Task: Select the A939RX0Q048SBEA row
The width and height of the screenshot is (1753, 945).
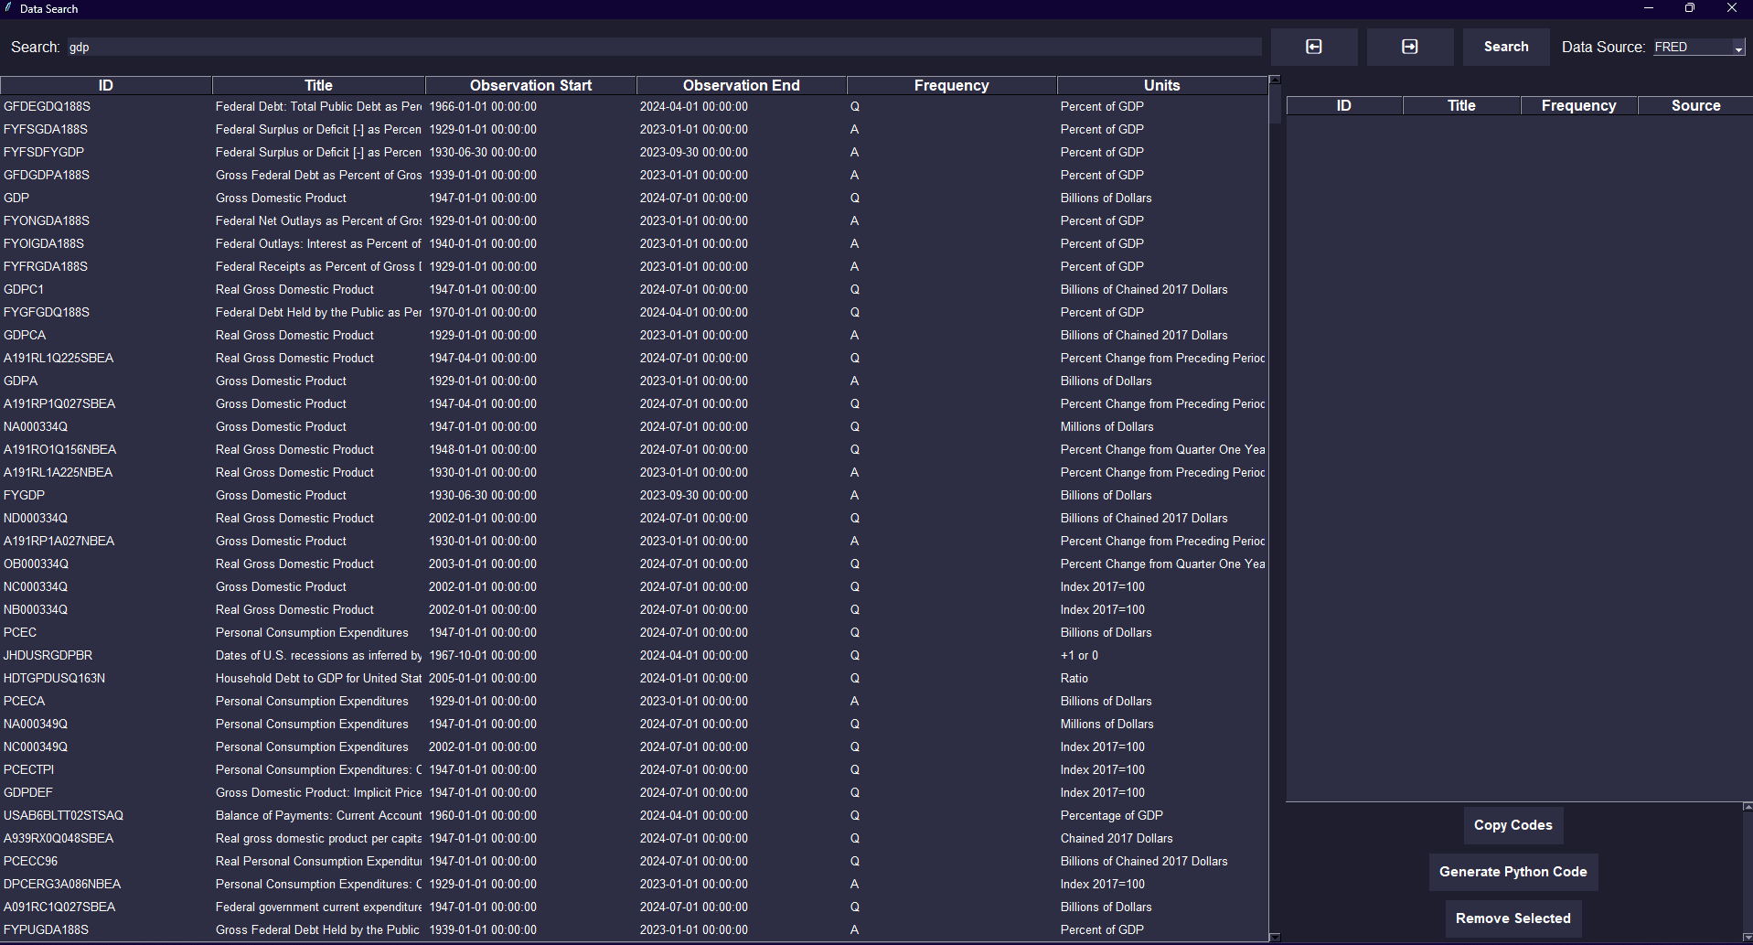Action: (634, 839)
